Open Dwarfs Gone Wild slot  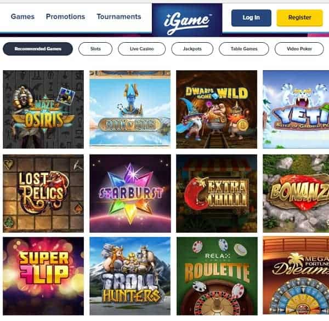point(217,109)
